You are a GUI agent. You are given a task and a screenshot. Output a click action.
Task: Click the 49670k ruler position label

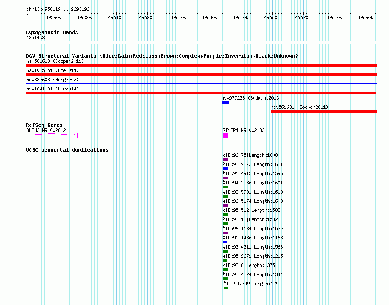point(303,17)
